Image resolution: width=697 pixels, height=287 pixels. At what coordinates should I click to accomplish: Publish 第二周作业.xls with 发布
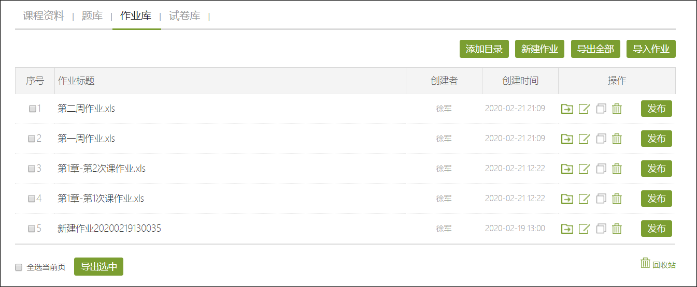coord(657,109)
